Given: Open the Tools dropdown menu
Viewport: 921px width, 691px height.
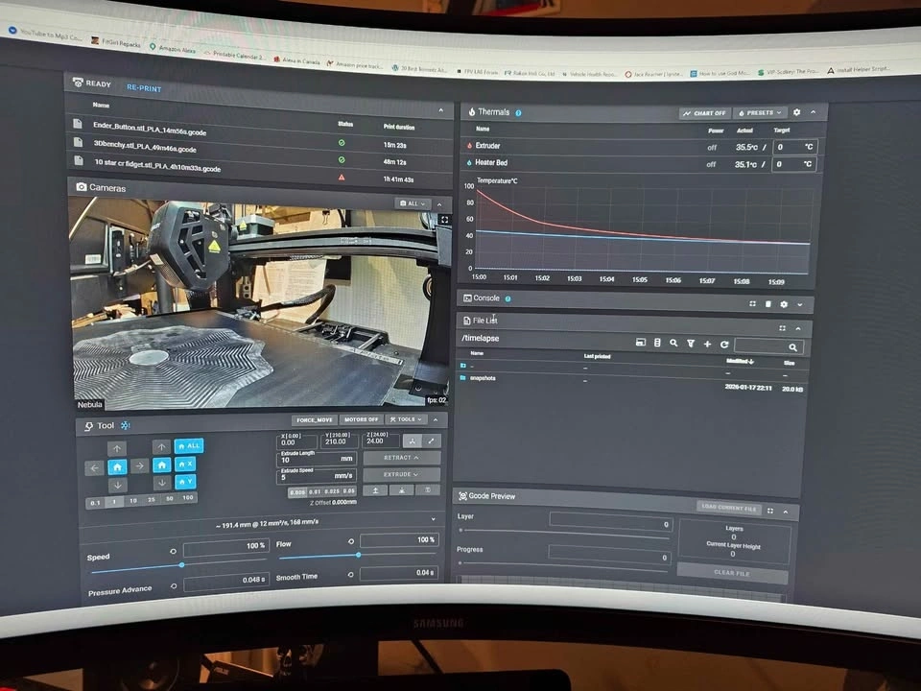Looking at the screenshot, I should [408, 419].
